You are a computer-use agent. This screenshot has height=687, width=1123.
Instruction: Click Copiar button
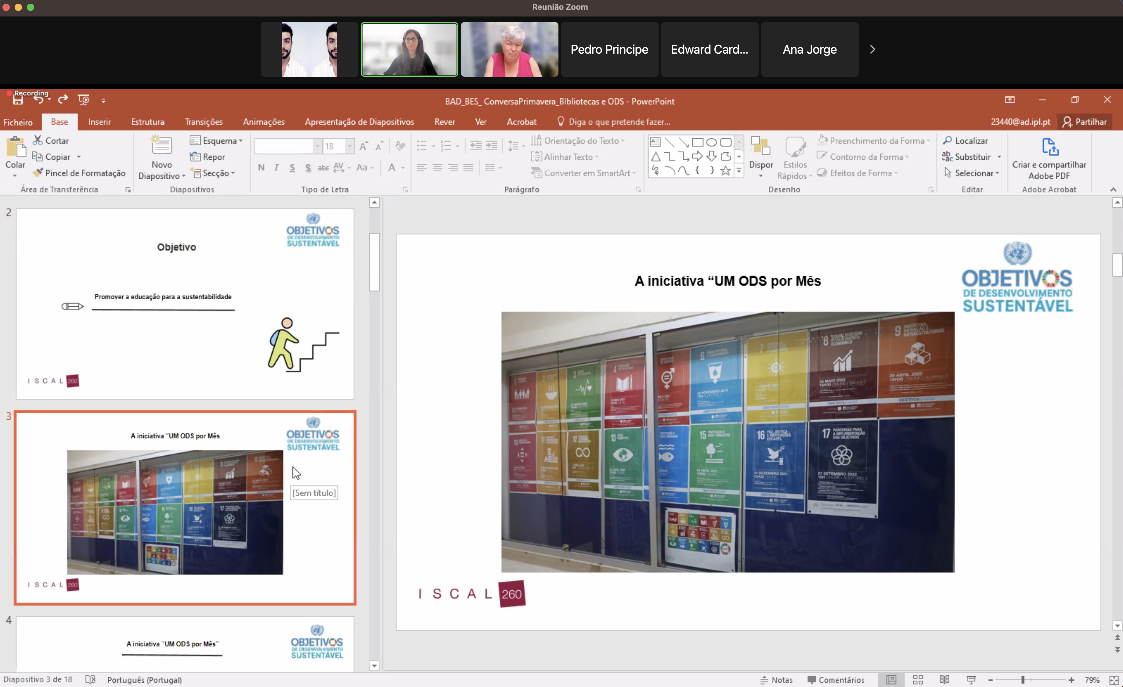[51, 157]
